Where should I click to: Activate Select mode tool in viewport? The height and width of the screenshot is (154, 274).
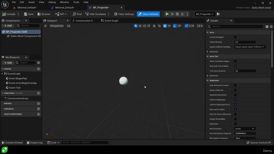point(136,26)
